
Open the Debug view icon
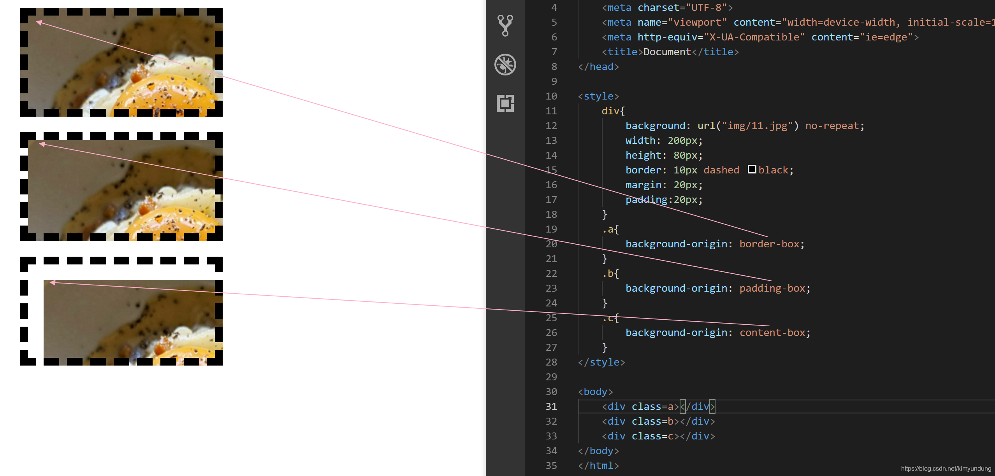click(x=505, y=65)
